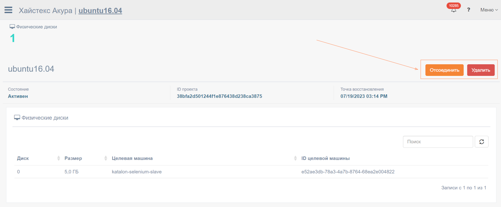
Task: Click the Активен status value
Action: (18, 96)
